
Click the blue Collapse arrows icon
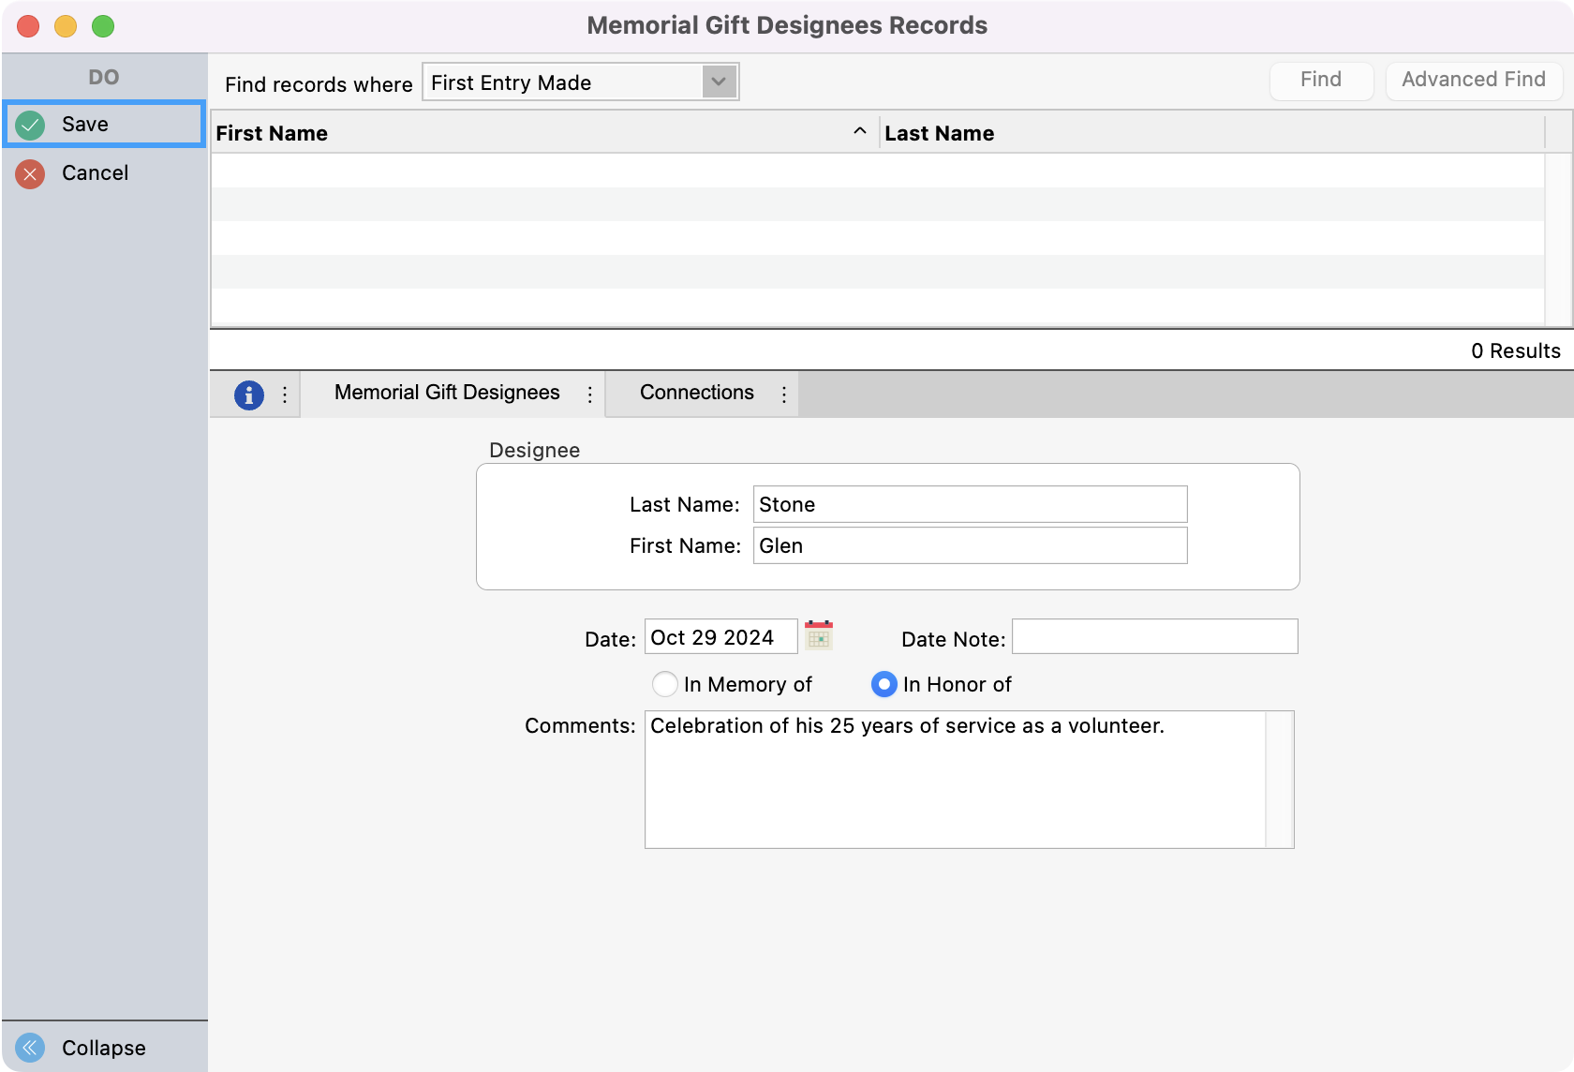pos(30,1047)
